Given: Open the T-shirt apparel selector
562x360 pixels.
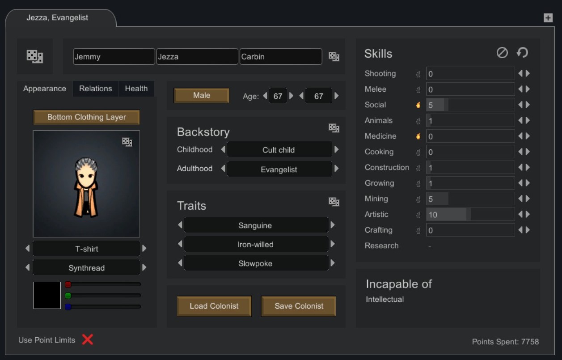Looking at the screenshot, I should (x=86, y=249).
